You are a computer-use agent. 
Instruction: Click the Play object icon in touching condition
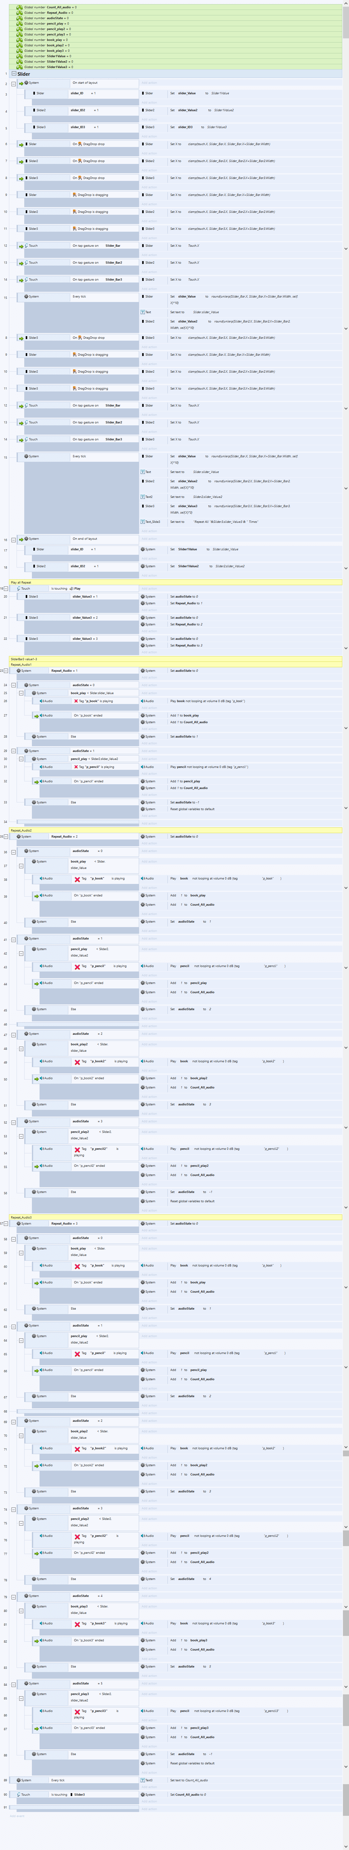point(72,588)
